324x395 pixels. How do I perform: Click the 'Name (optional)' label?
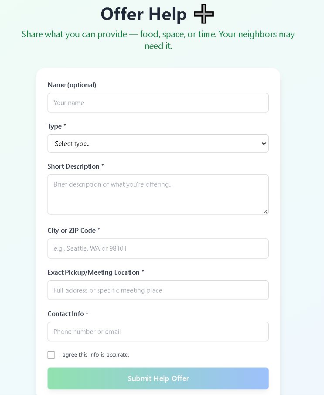click(72, 85)
